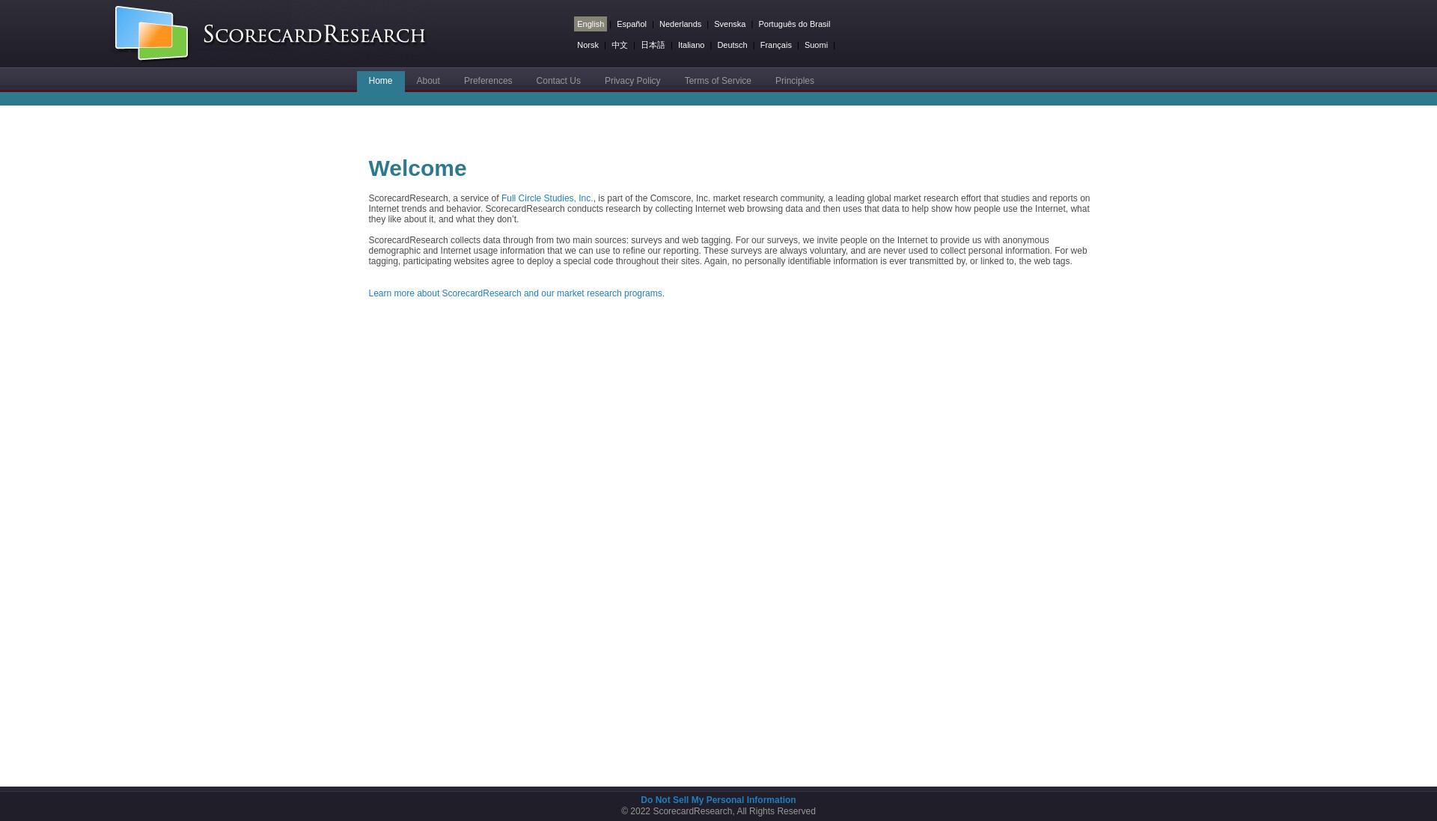Switch language to Norsk
Image resolution: width=1437 pixels, height=821 pixels.
click(x=588, y=45)
